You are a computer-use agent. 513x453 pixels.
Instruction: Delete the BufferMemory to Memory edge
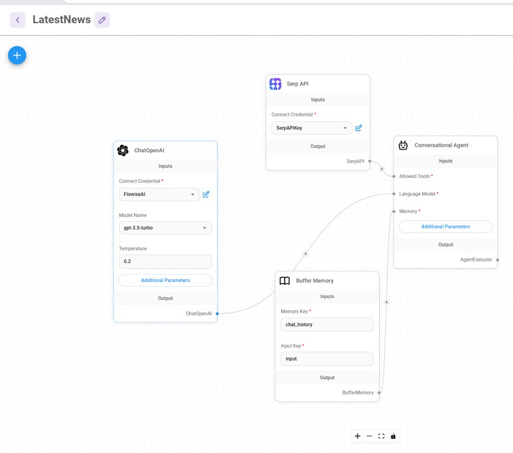[386, 302]
